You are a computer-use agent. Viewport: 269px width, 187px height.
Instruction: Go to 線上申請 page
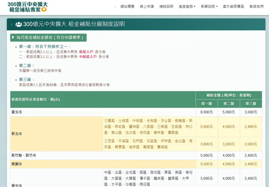point(147,7)
